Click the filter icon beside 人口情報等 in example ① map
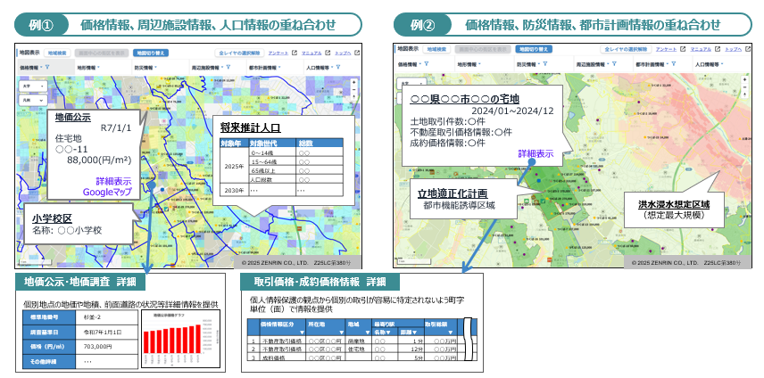 (x=337, y=67)
